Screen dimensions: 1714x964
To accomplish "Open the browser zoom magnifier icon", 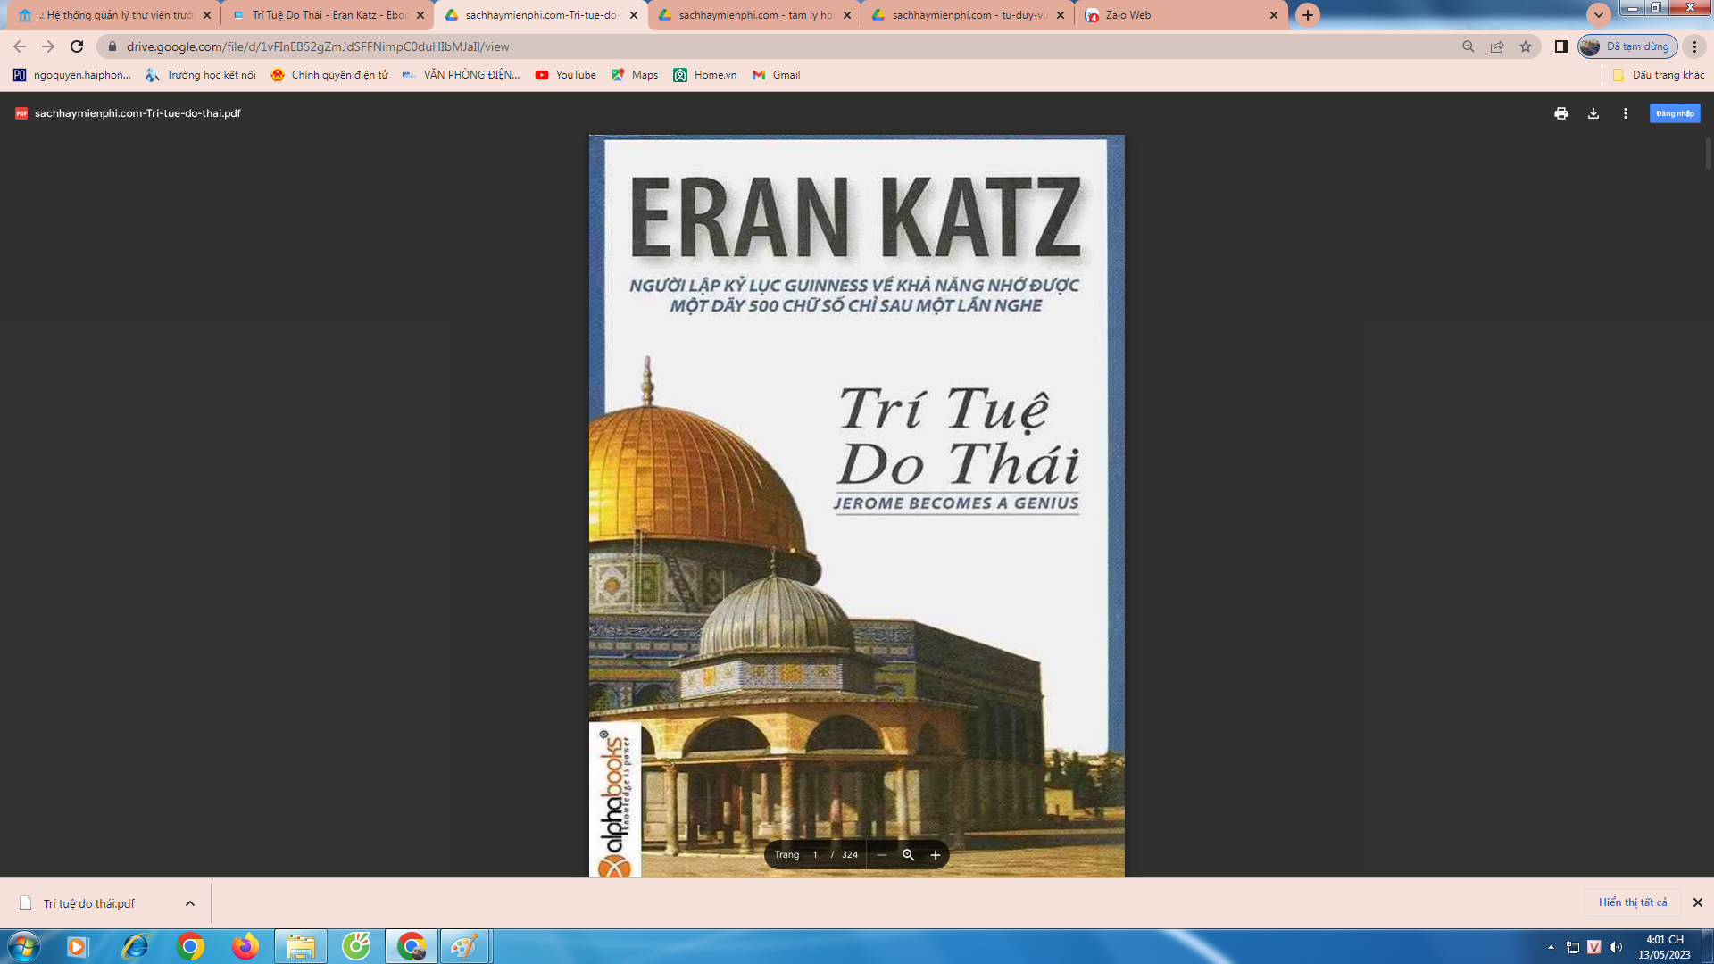I will [x=1468, y=46].
